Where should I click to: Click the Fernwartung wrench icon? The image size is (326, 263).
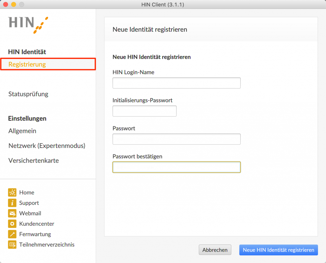click(x=12, y=234)
